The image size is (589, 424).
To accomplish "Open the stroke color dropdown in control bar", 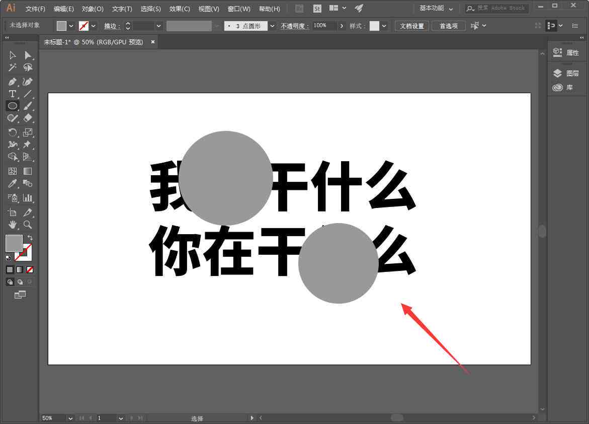I will (x=94, y=26).
